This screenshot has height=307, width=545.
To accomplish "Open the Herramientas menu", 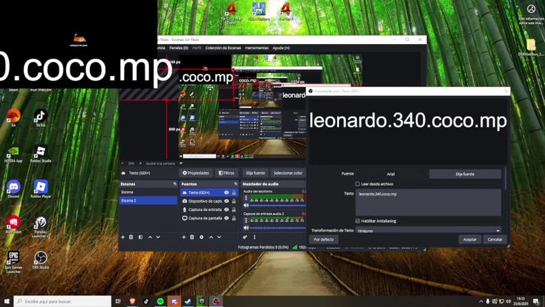I will click(257, 48).
